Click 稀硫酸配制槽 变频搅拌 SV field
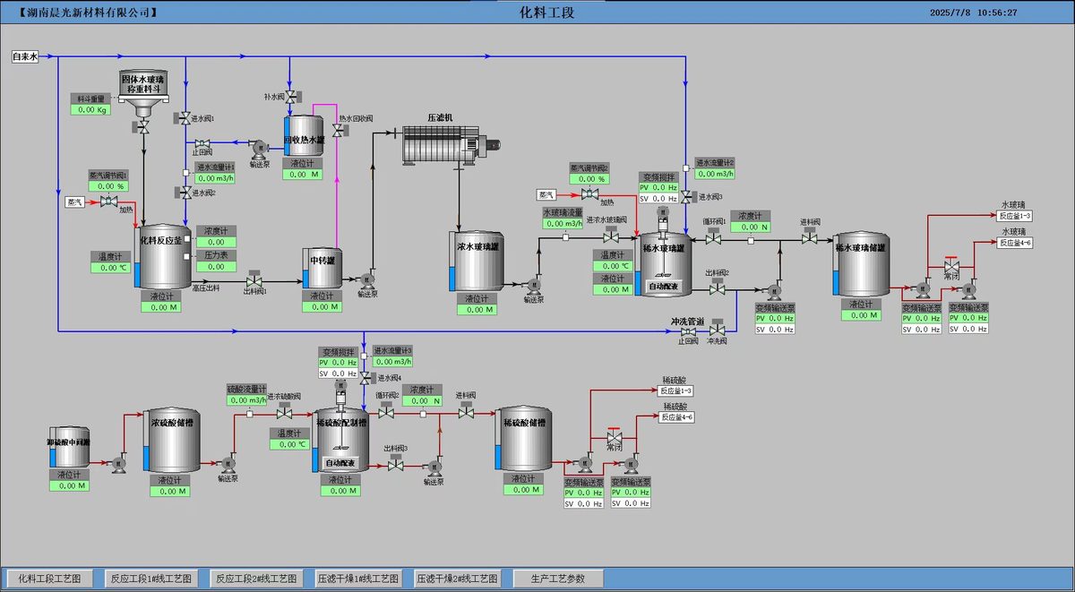 pos(338,373)
